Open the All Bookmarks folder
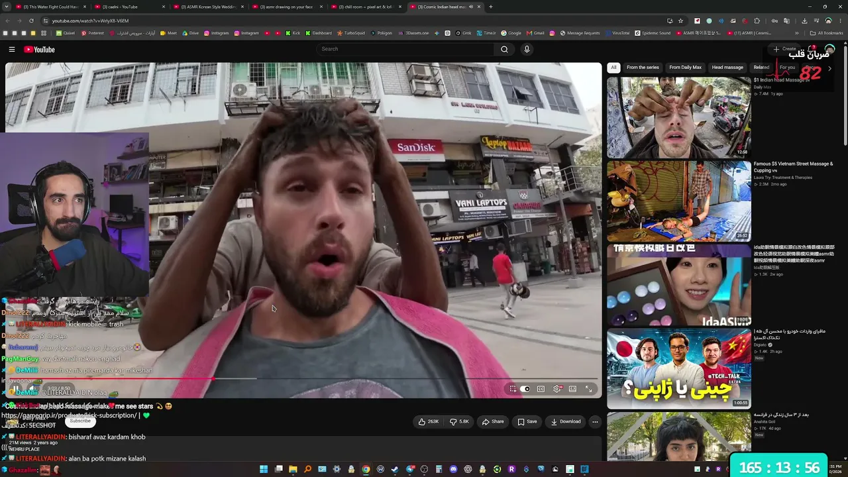The height and width of the screenshot is (477, 848). [826, 32]
